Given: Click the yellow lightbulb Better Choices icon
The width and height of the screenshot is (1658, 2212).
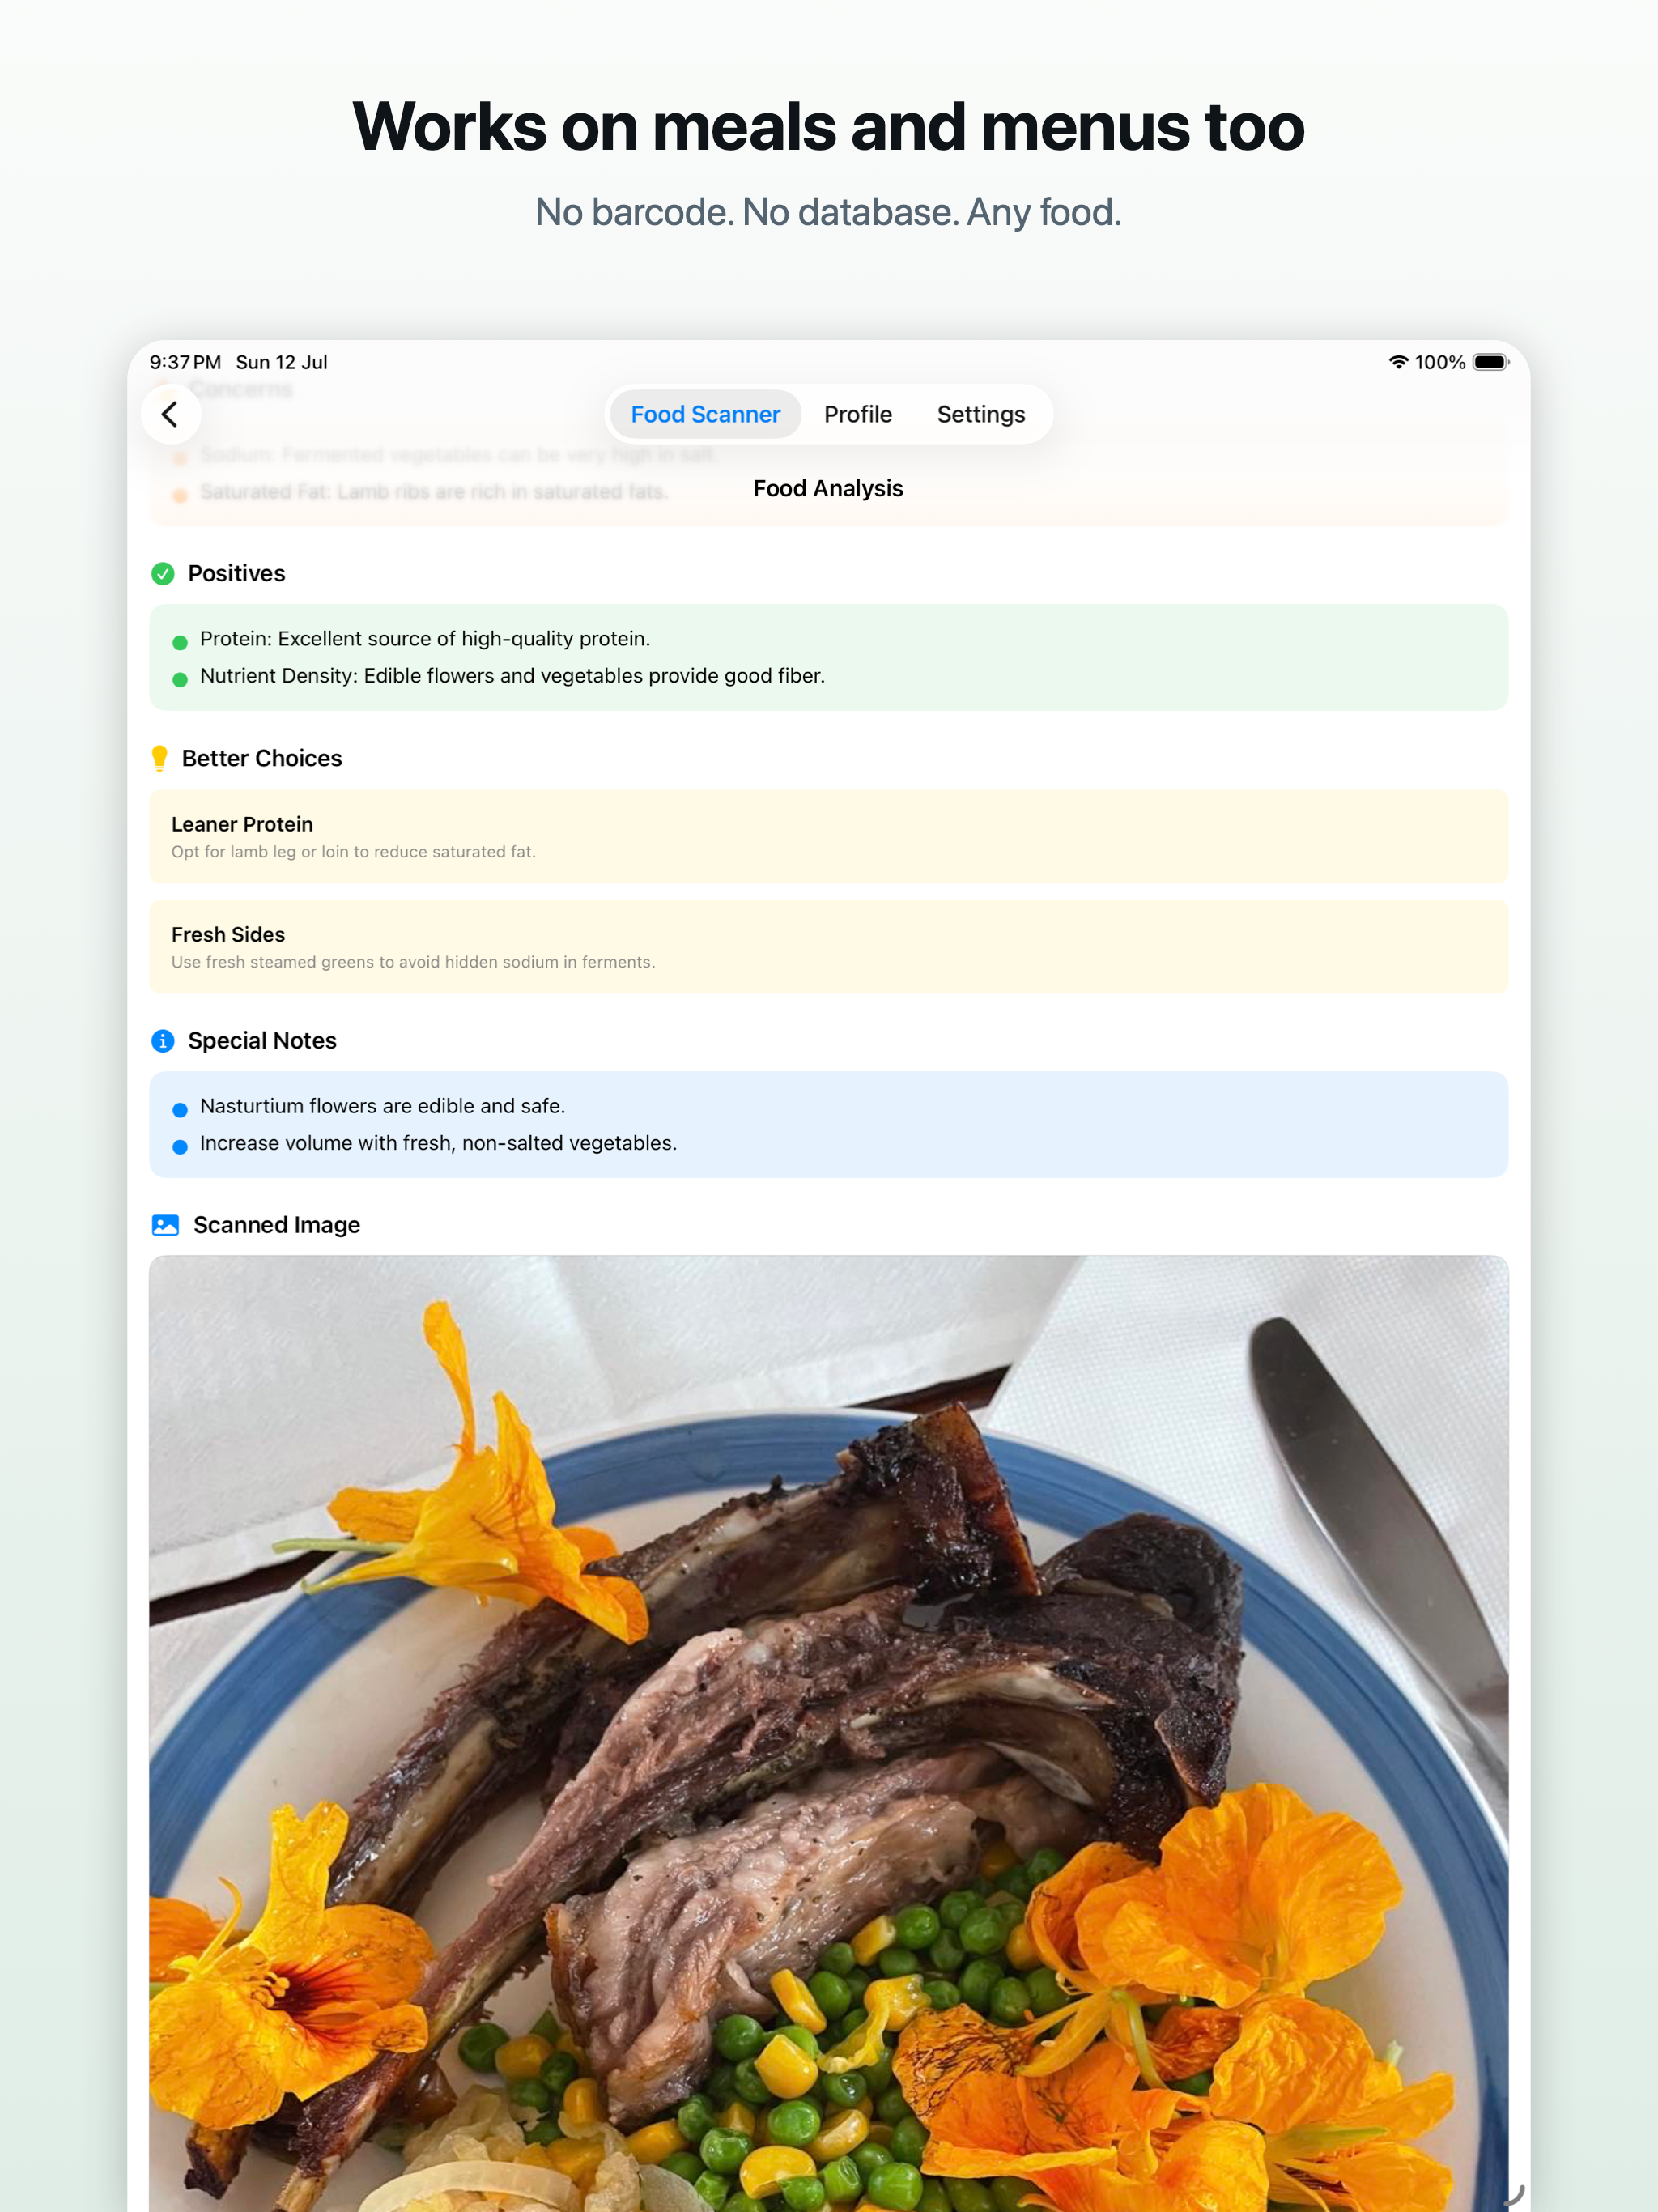Looking at the screenshot, I should [159, 758].
